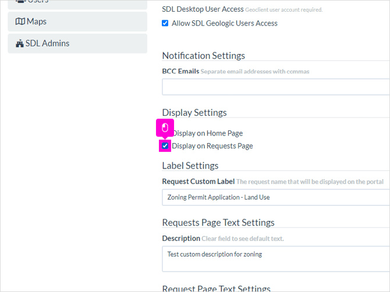This screenshot has height=292, width=390.
Task: Click the SDL Desktop User Access heading
Action: (203, 9)
